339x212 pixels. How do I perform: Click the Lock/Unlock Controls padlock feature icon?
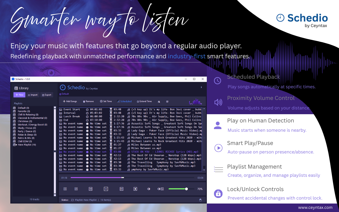click(218, 193)
